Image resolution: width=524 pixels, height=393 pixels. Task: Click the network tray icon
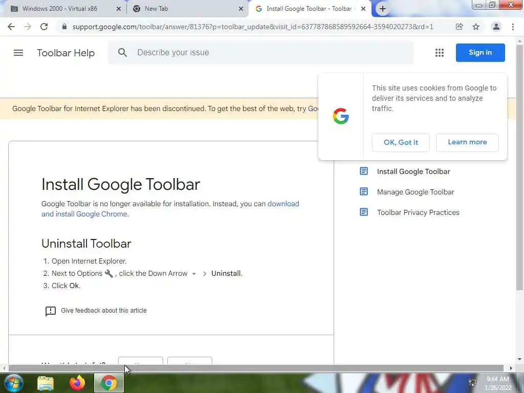pyautogui.click(x=472, y=383)
